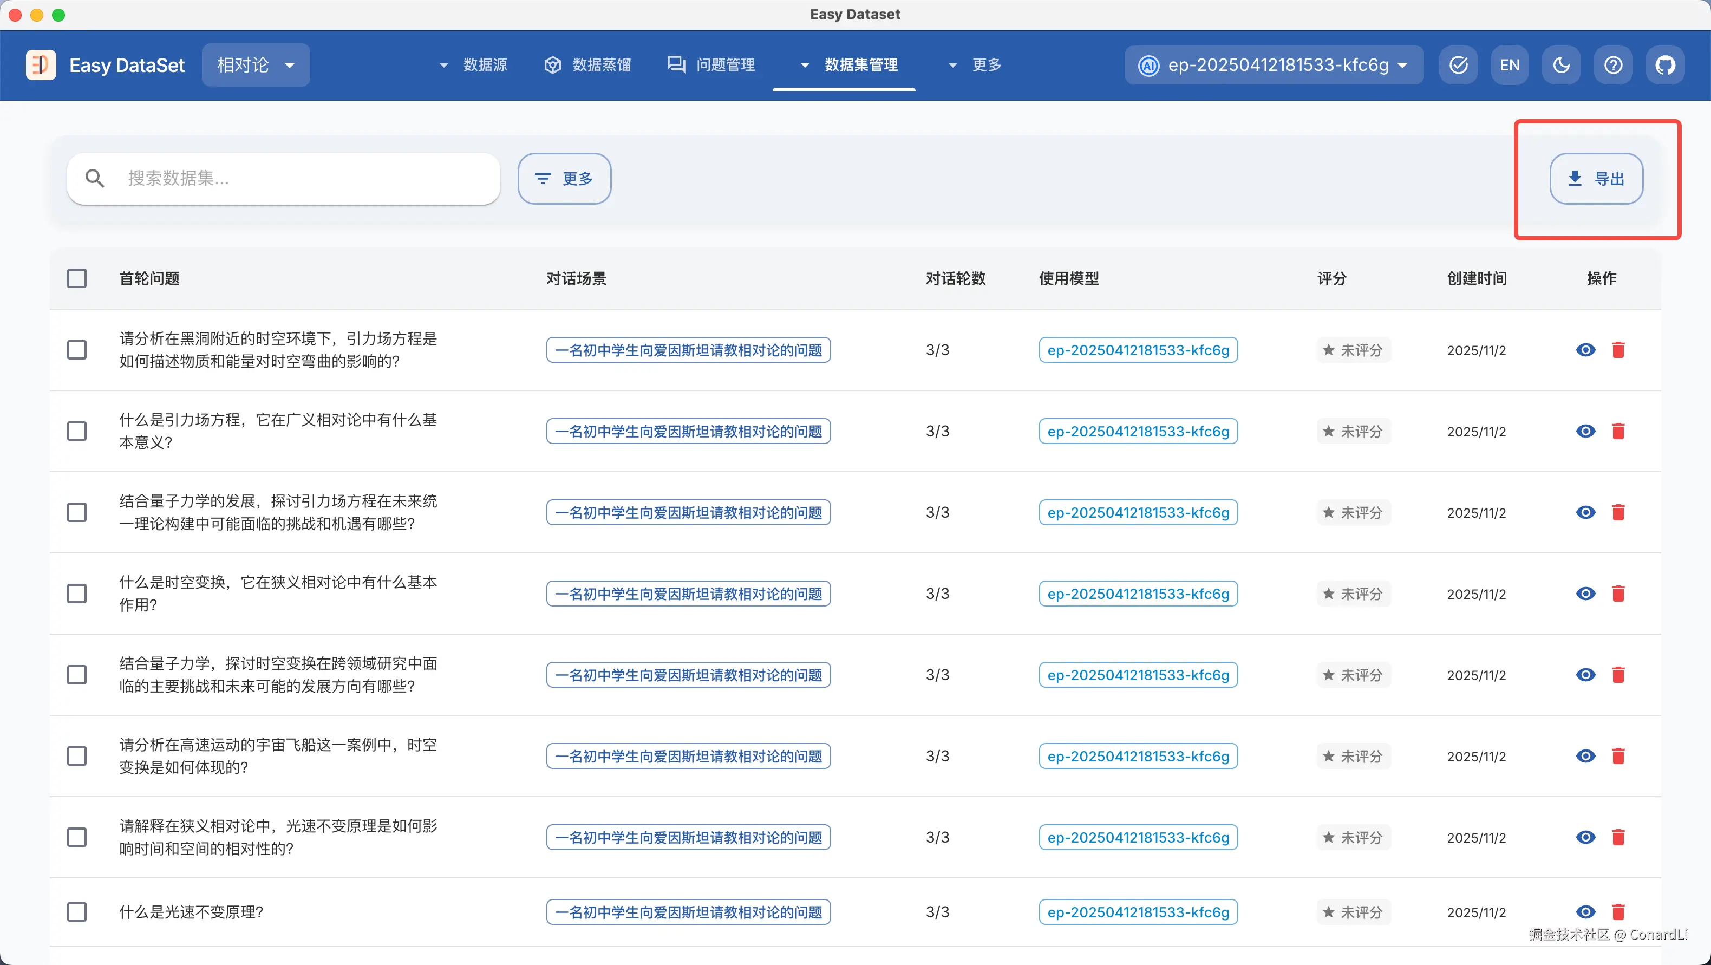
Task: Check the box for 什么是光速不变原理 row
Action: (77, 912)
